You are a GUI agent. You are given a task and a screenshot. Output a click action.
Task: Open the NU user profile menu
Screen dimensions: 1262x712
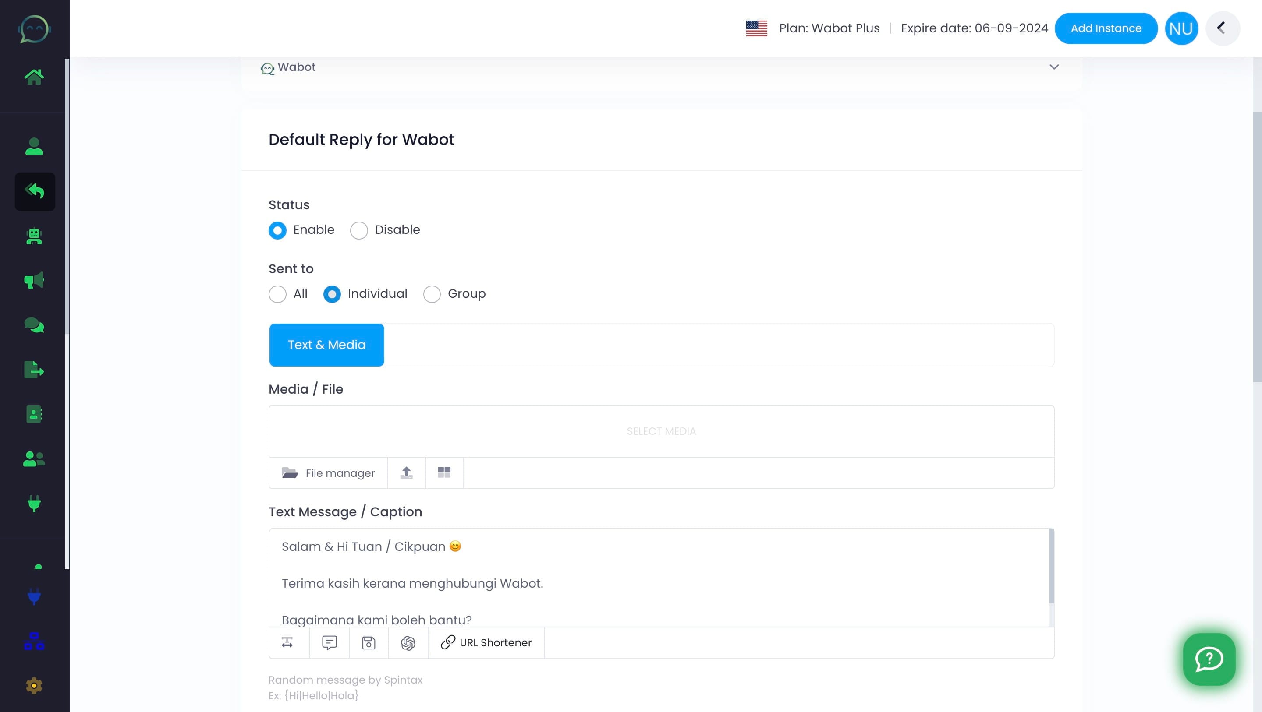point(1180,28)
